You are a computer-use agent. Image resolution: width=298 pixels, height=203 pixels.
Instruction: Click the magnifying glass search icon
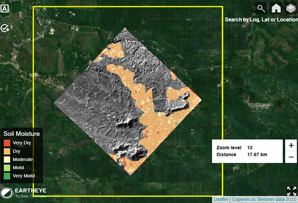[x=261, y=8]
